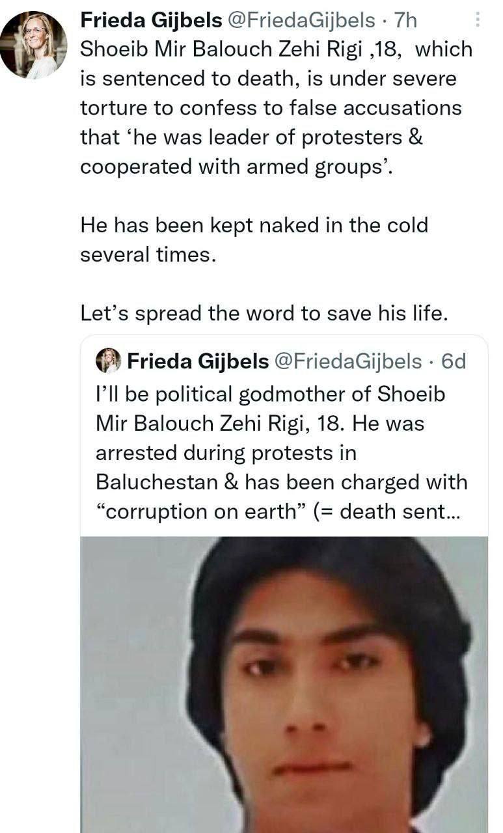The image size is (503, 833).
Task: Click the @FriedaGijbels handle in quoted tweet
Action: point(348,361)
